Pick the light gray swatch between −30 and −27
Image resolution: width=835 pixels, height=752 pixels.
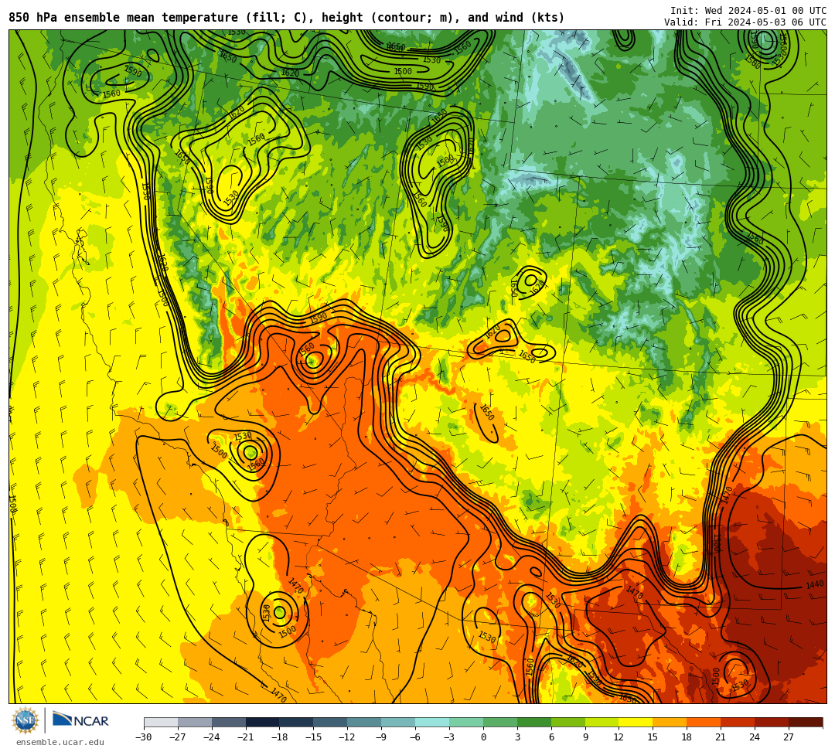coord(161,722)
